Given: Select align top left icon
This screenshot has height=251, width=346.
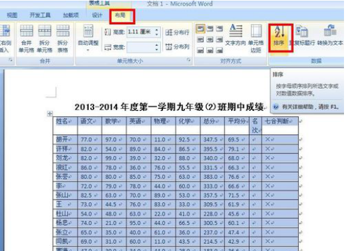Looking at the screenshot, I should click(x=200, y=29).
